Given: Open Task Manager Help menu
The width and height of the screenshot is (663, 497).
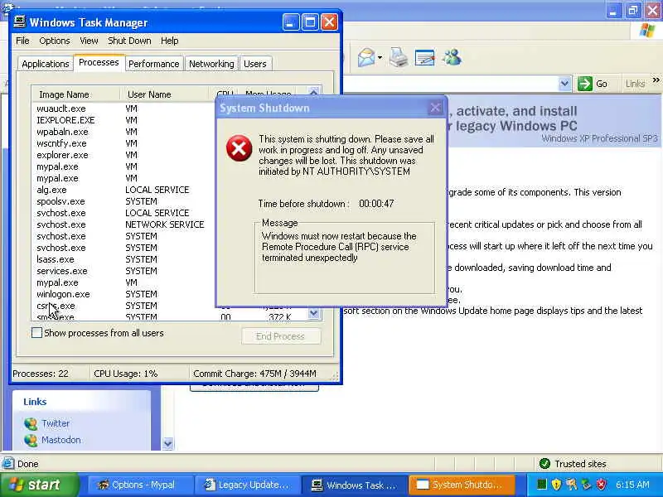Looking at the screenshot, I should click(x=170, y=41).
